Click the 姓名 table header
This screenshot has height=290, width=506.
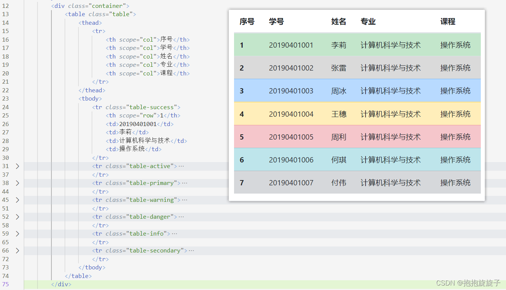coord(339,22)
